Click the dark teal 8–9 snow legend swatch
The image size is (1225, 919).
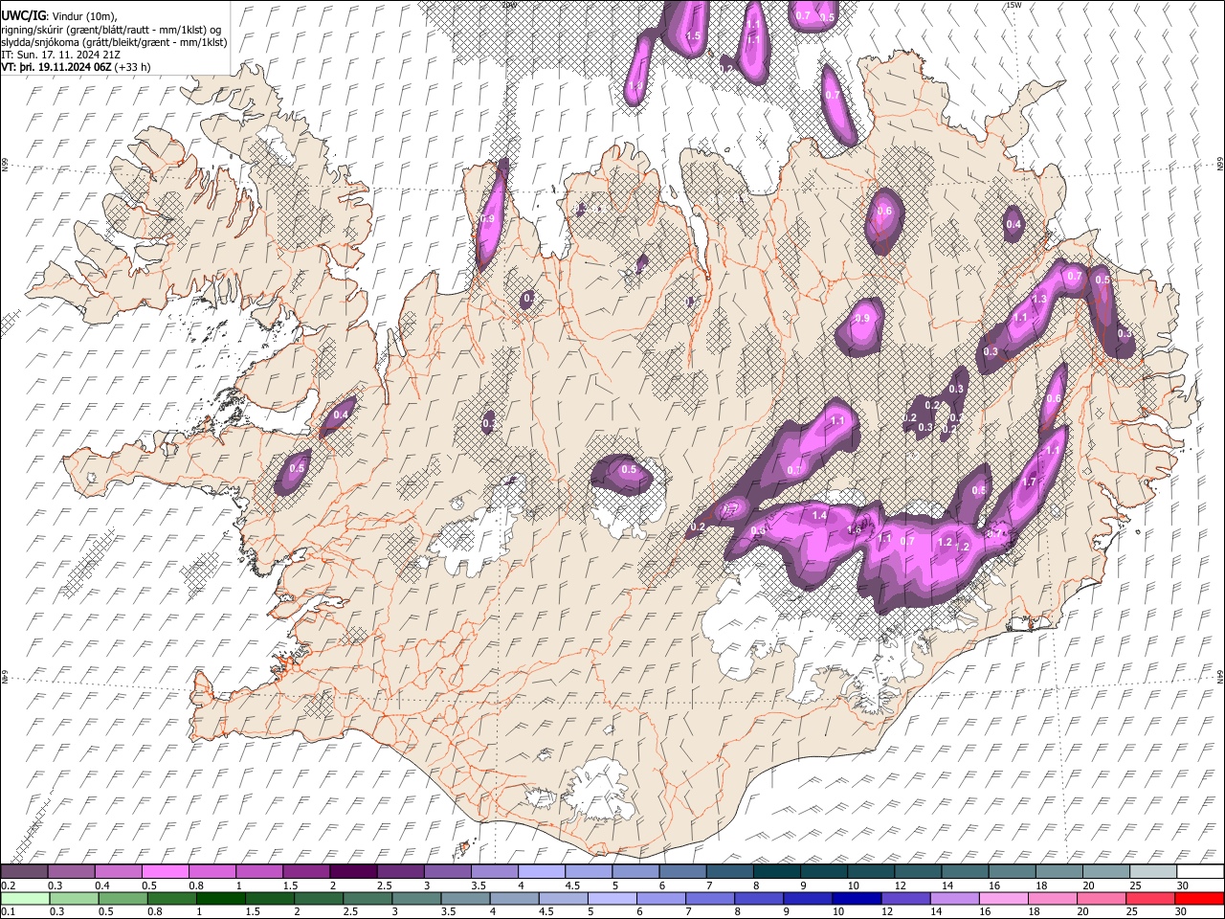pyautogui.click(x=776, y=872)
